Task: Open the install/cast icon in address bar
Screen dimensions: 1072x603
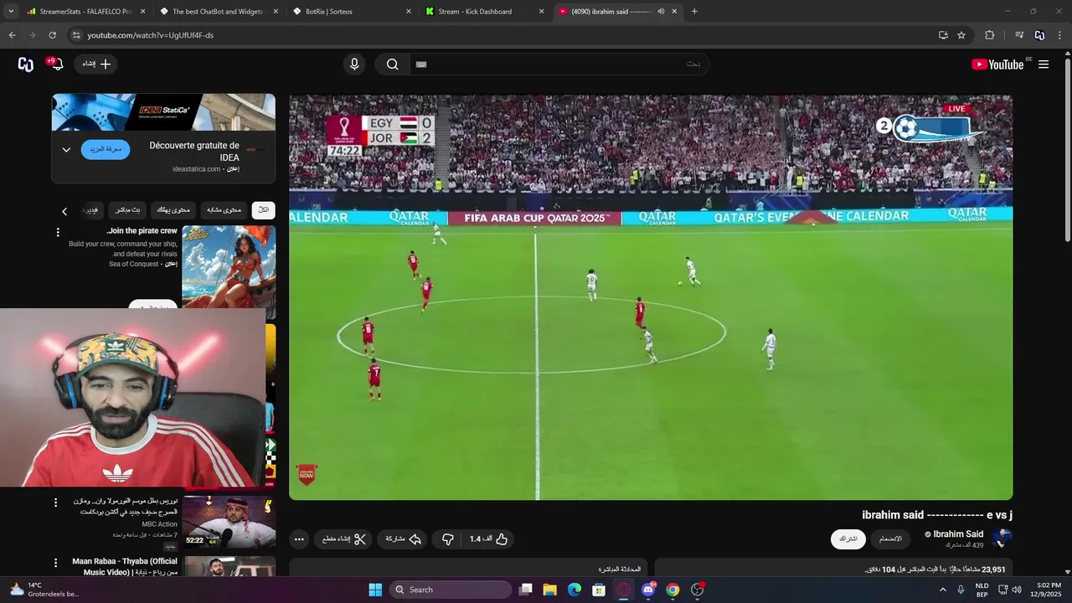Action: (943, 35)
